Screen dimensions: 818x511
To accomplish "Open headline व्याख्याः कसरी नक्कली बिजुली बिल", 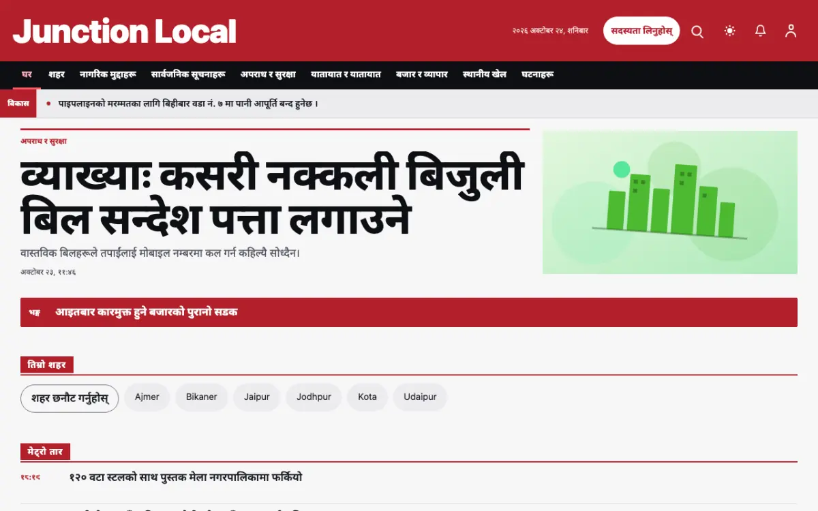I will [x=272, y=196].
